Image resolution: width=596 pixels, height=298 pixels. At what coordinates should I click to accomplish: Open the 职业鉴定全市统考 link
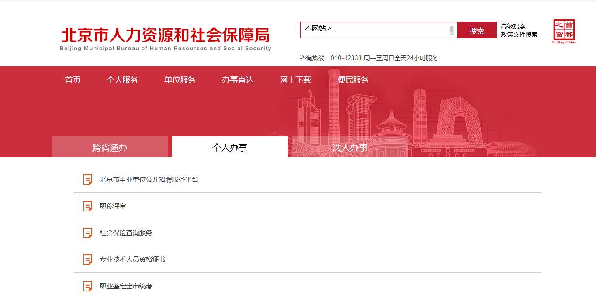(126, 286)
